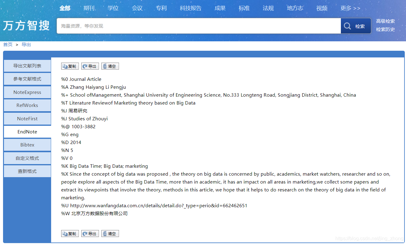Image resolution: width=406 pixels, height=244 pixels.
Task: Click the top 导出 export button
Action: click(90, 66)
